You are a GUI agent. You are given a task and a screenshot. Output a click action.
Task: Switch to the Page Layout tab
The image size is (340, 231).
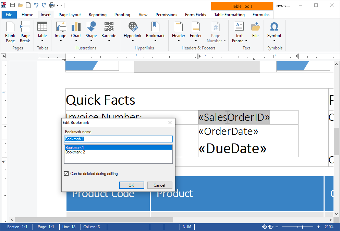coord(70,15)
